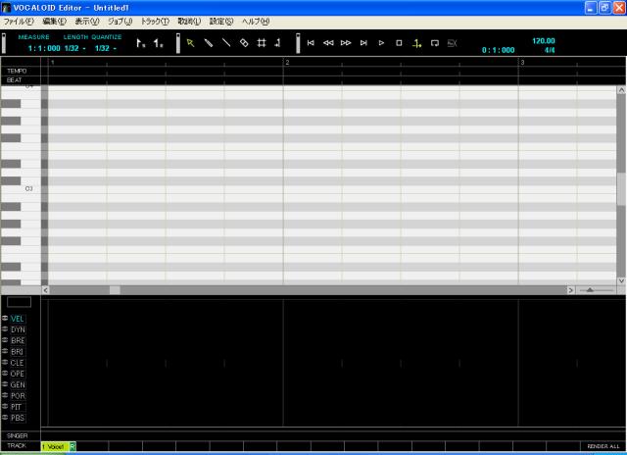
Task: Open the QUANTIZE 1/32 dropdown
Action: [x=106, y=48]
